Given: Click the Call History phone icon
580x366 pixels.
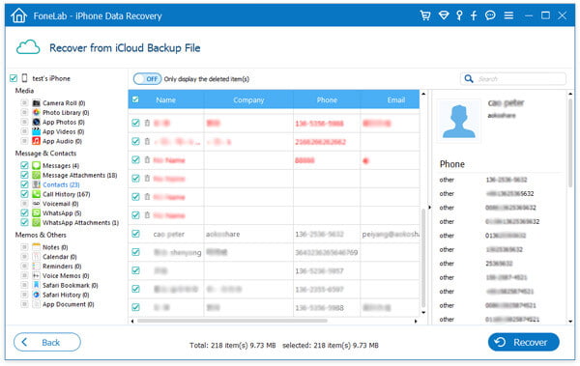Looking at the screenshot, I should click(x=37, y=194).
